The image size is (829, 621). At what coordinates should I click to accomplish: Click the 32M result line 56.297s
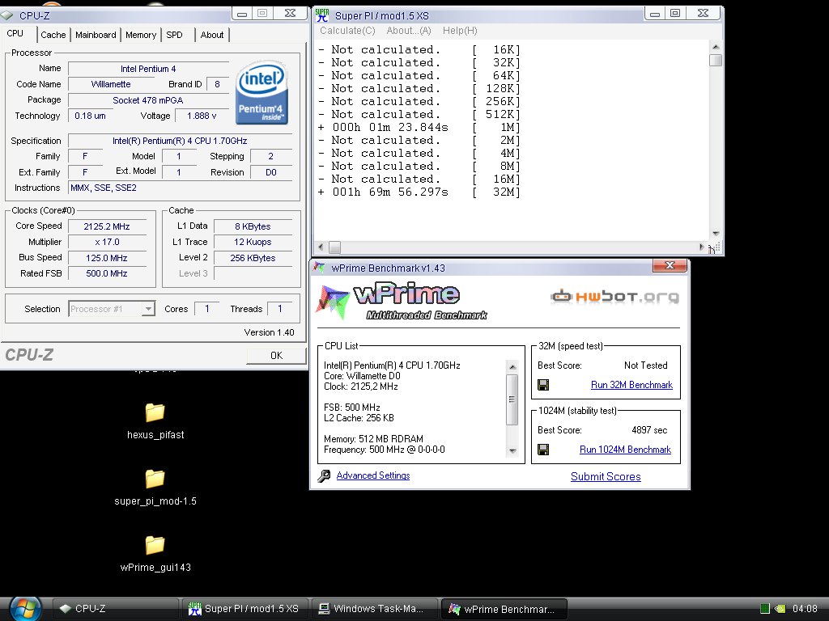[419, 192]
